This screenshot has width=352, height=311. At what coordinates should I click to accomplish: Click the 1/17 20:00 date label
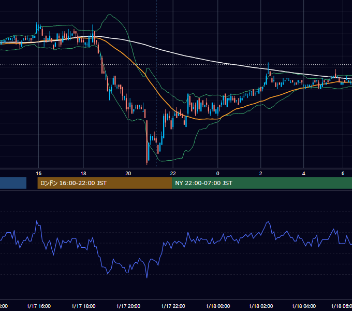[128, 306]
